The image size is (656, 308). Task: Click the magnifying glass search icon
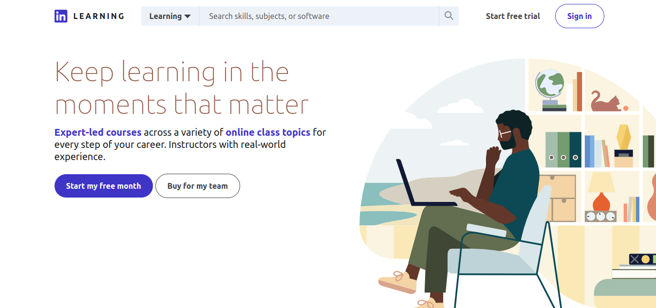click(x=449, y=16)
